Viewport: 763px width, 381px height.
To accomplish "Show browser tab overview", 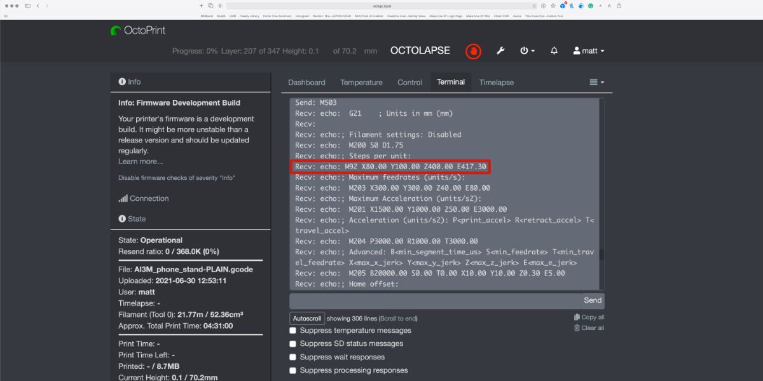I will click(210, 6).
